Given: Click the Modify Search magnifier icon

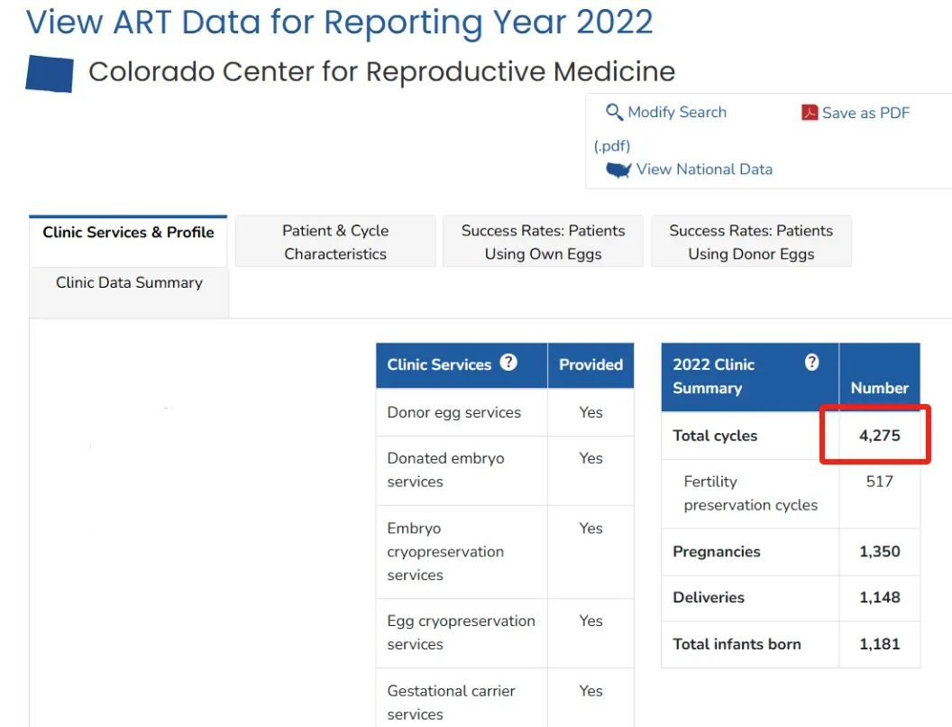Looking at the screenshot, I should click(614, 113).
